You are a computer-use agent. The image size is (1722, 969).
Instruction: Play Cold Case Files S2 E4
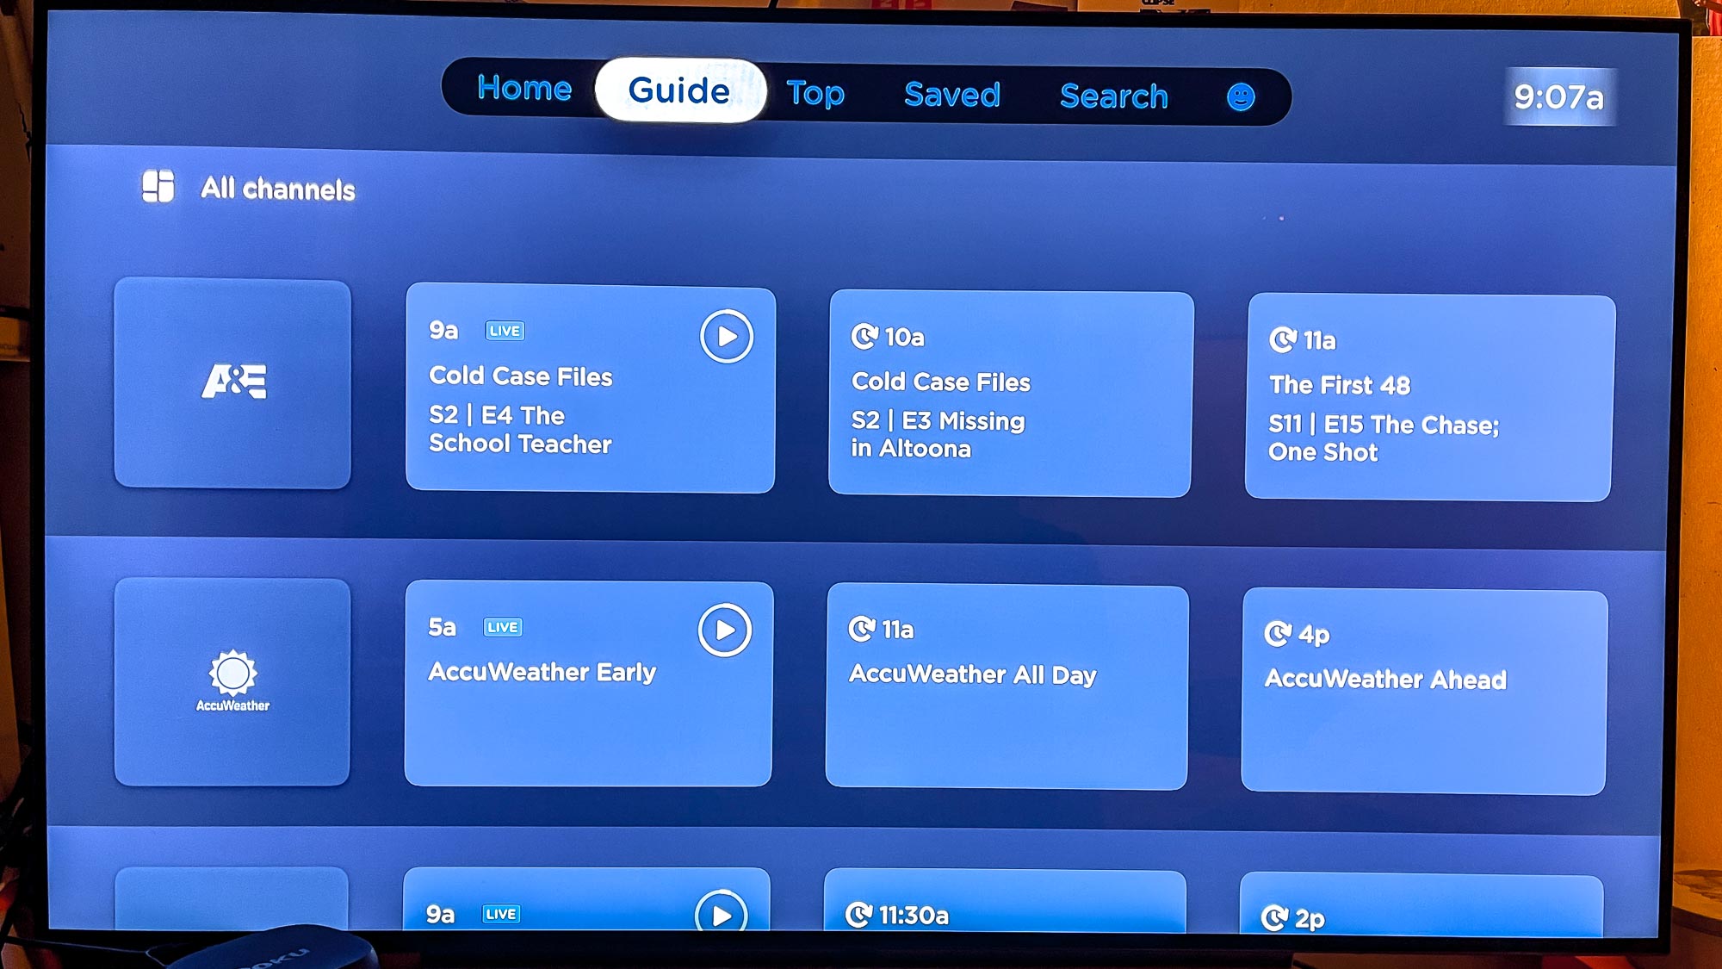click(724, 336)
